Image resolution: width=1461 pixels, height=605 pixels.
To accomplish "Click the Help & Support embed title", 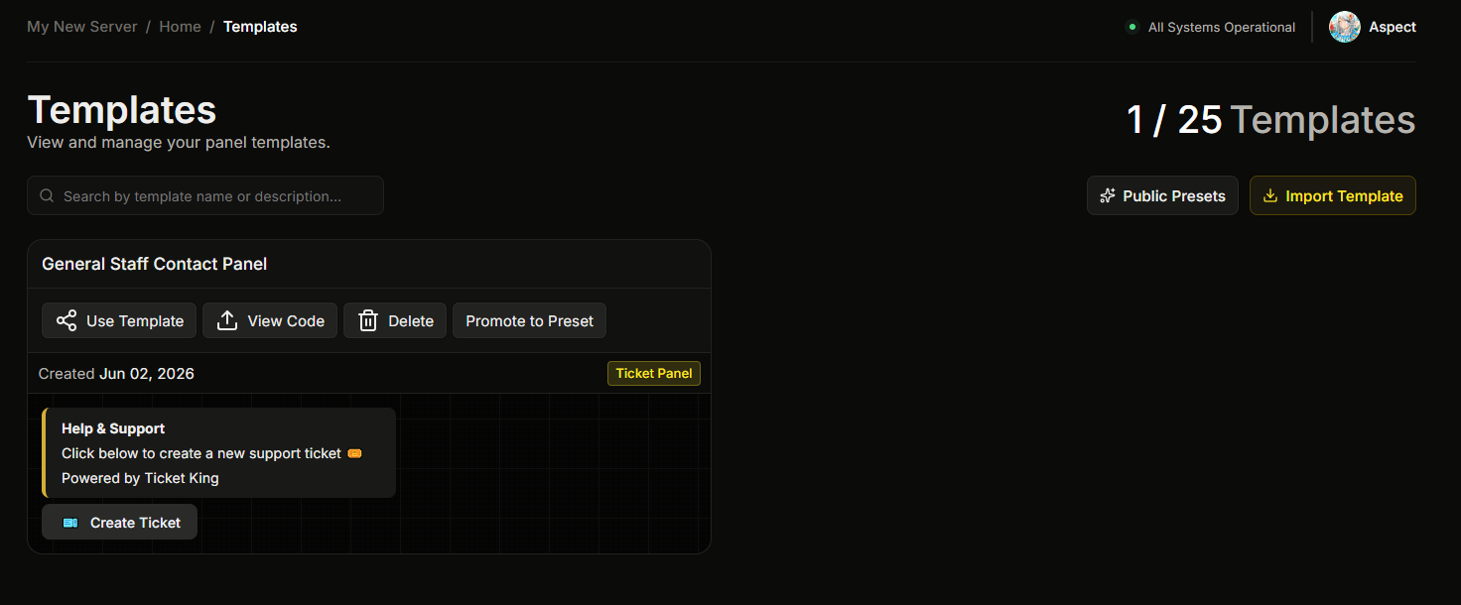I will 113,428.
